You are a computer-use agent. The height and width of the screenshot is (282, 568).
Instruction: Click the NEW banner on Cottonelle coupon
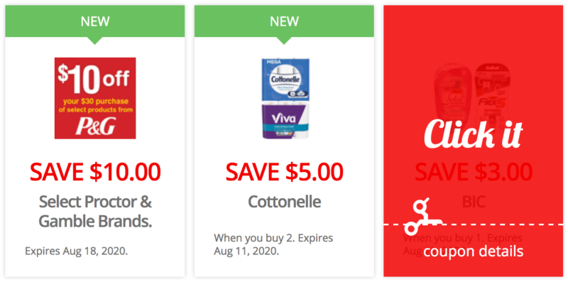(x=284, y=21)
